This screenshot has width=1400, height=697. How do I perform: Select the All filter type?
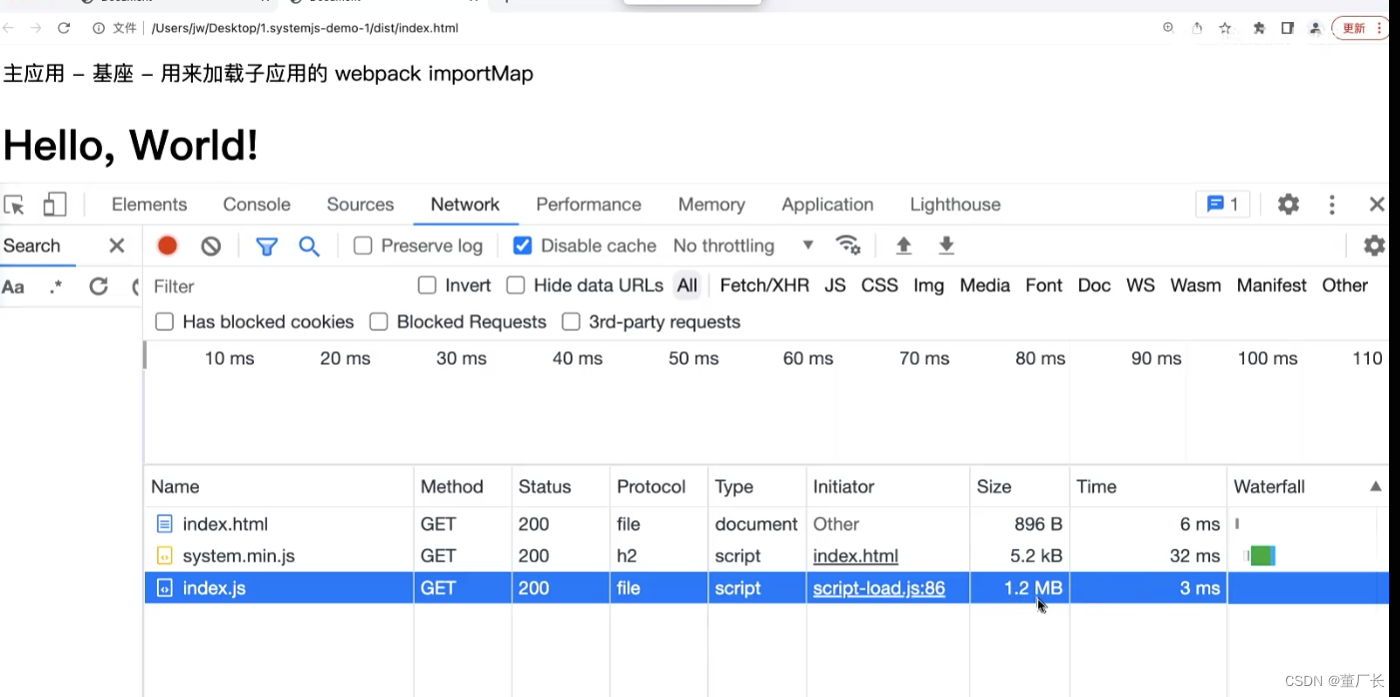(x=688, y=286)
